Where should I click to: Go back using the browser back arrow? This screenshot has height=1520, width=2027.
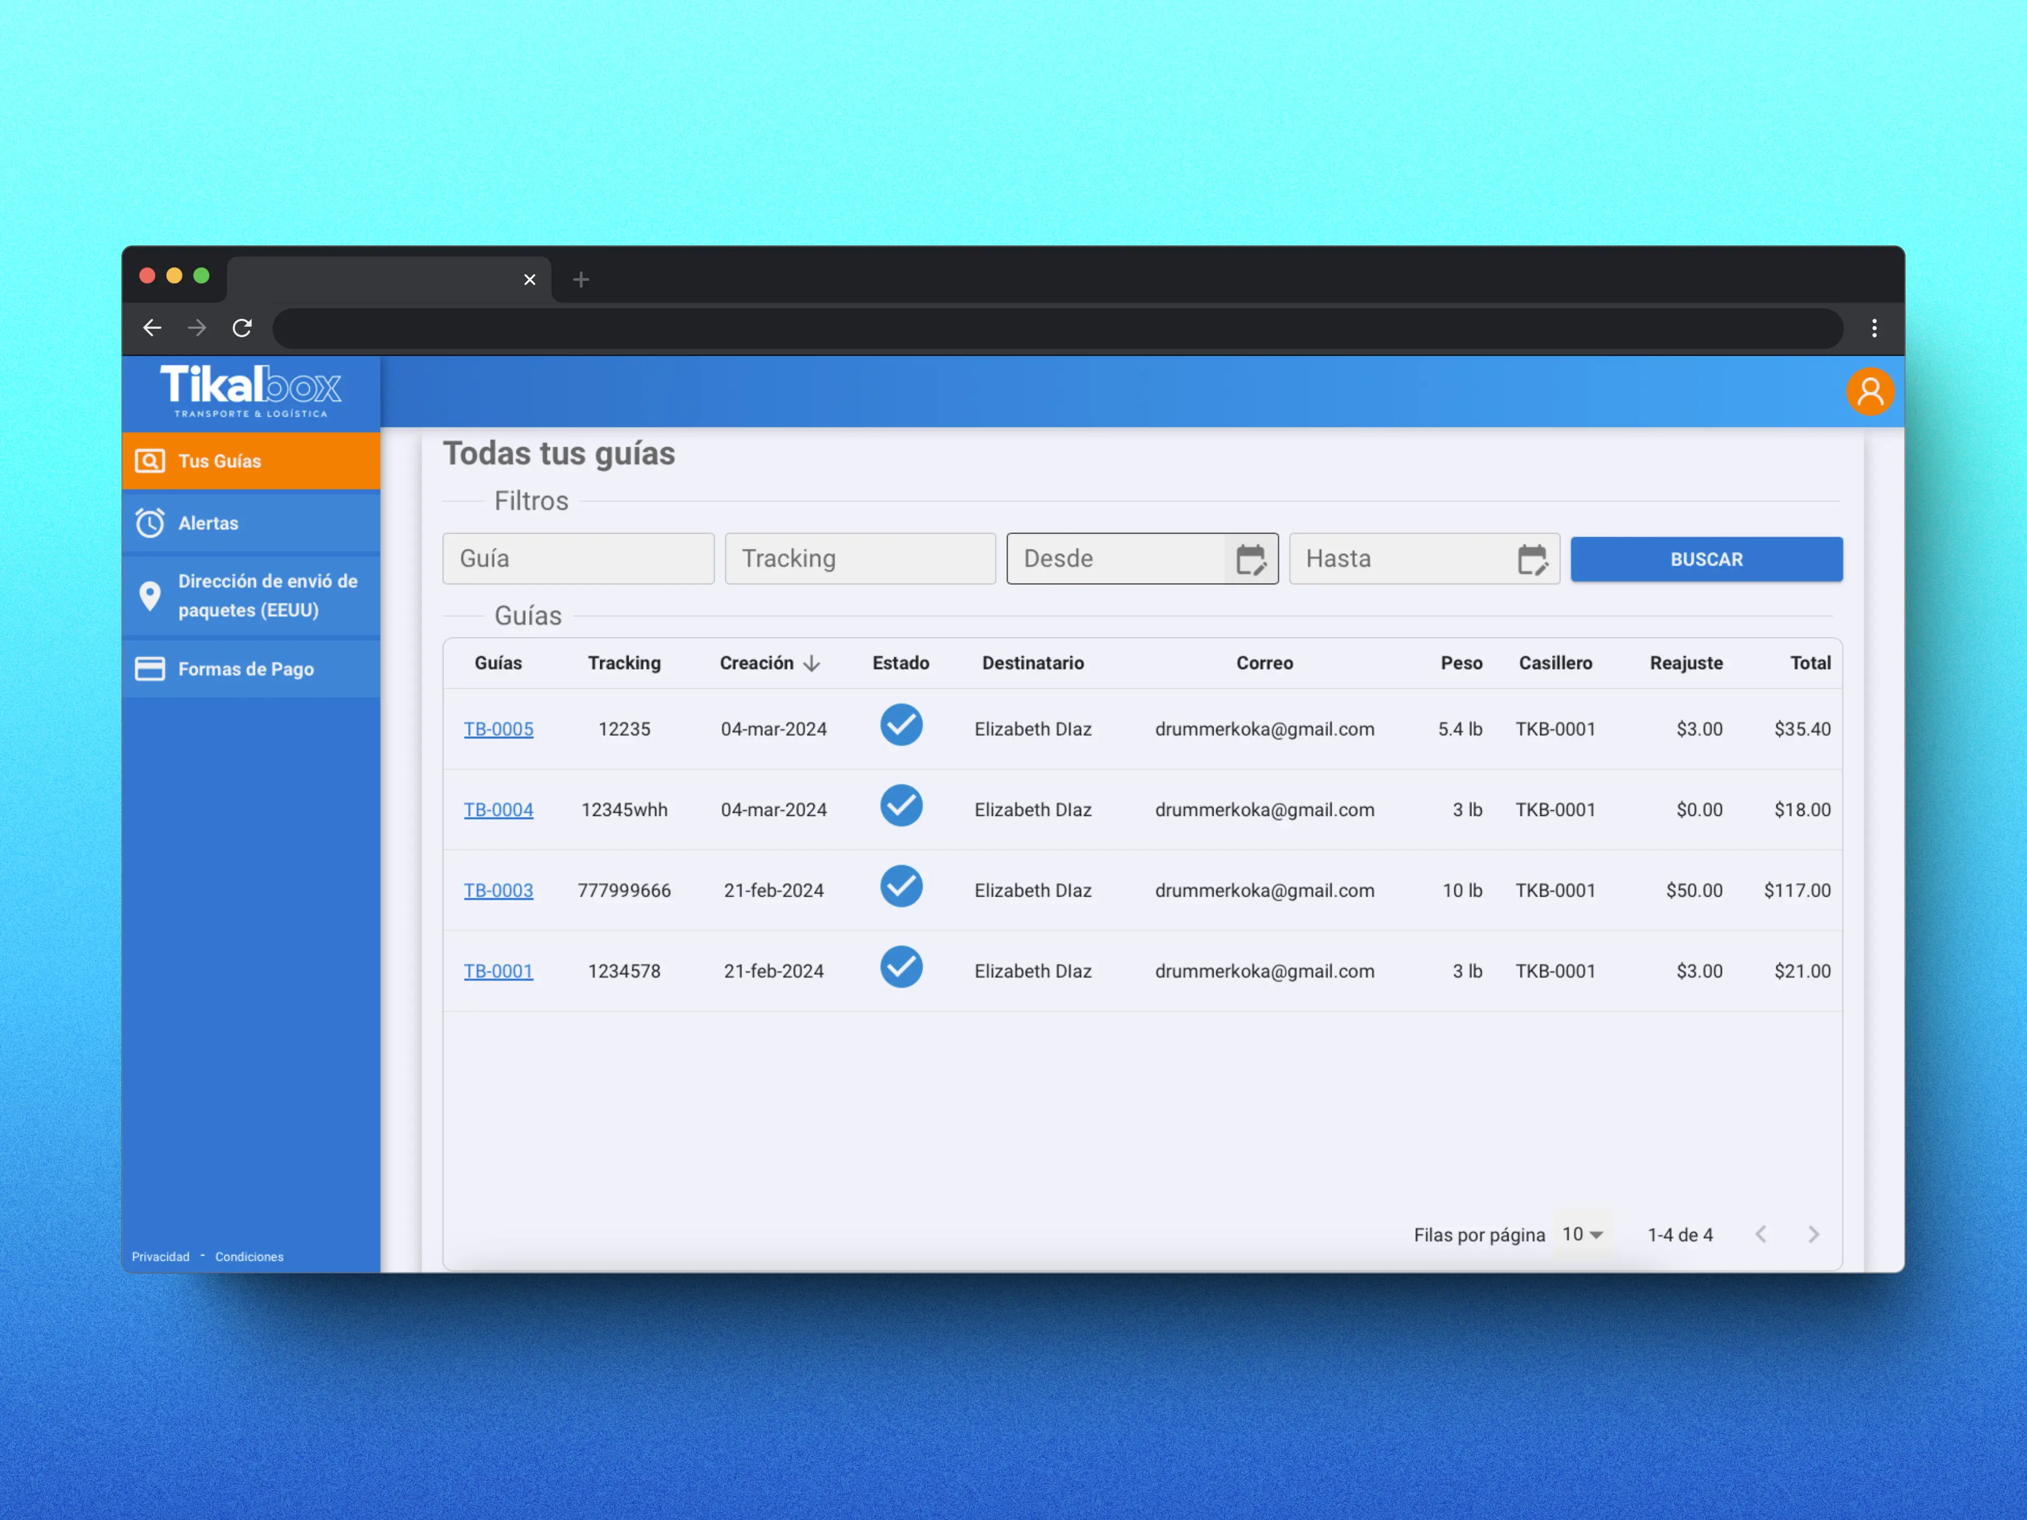click(152, 328)
